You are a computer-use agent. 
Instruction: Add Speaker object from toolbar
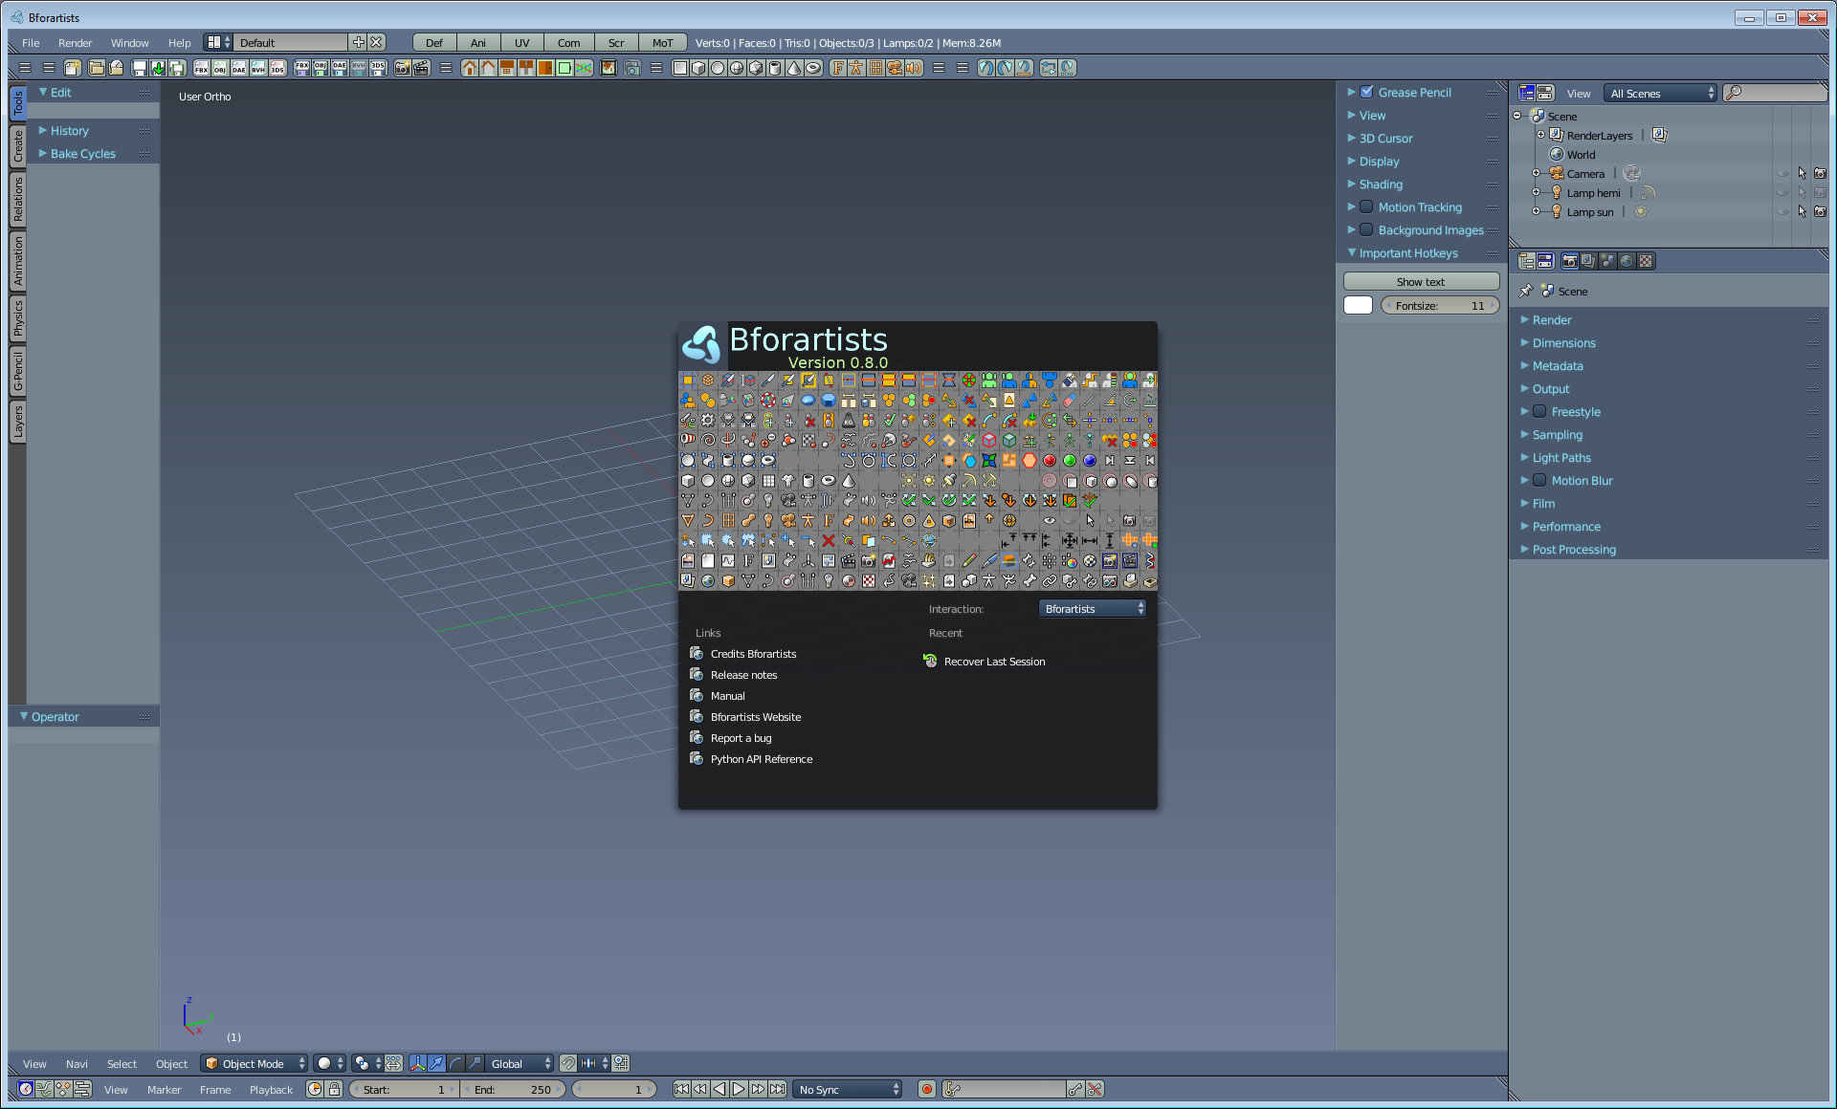pyautogui.click(x=914, y=68)
